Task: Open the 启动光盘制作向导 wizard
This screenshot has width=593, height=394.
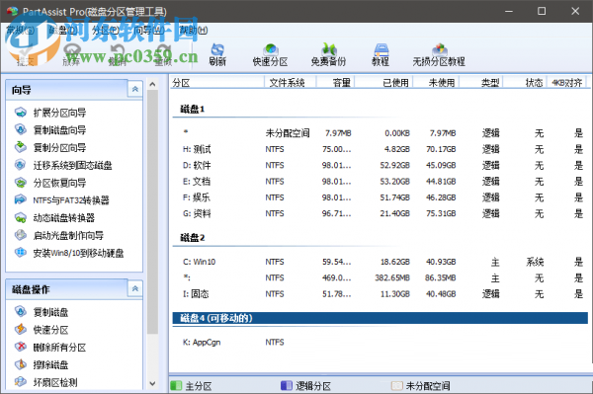Action: [67, 235]
